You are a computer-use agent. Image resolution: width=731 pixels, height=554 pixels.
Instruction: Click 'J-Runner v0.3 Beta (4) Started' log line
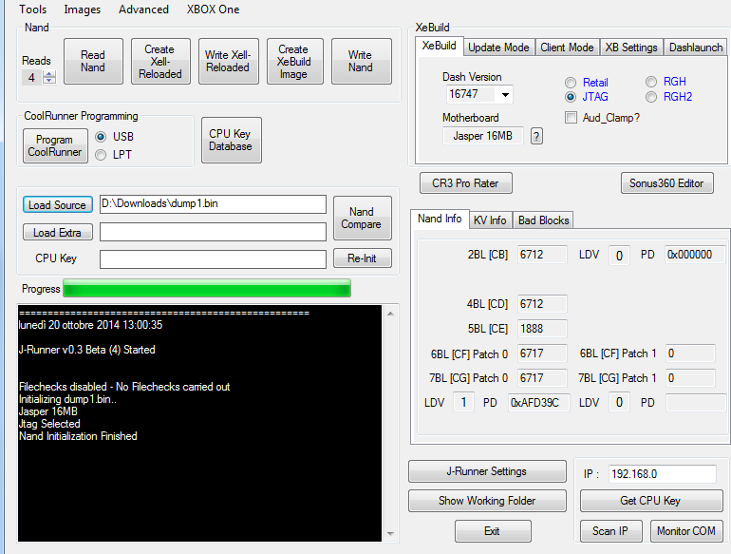[87, 350]
